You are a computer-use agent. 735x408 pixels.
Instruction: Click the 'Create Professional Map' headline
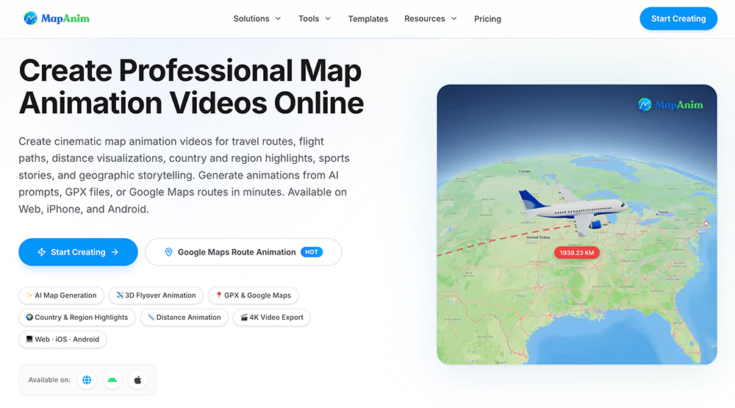[190, 71]
